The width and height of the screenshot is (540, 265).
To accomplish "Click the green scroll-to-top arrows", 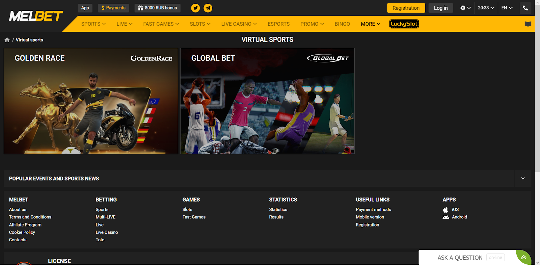I will (x=524, y=258).
